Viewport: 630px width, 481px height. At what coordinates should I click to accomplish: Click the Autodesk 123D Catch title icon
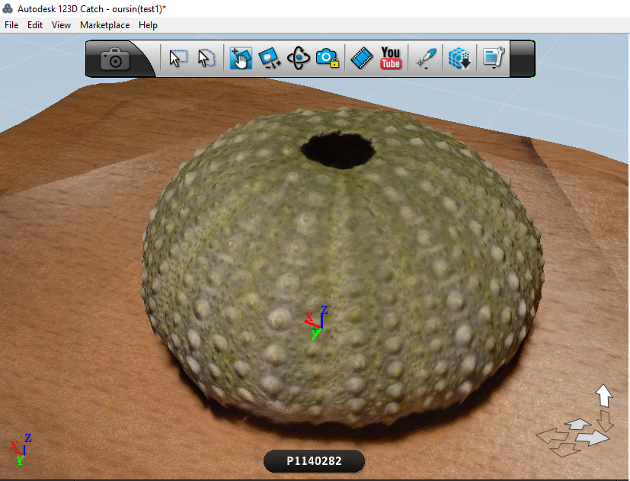coord(8,8)
